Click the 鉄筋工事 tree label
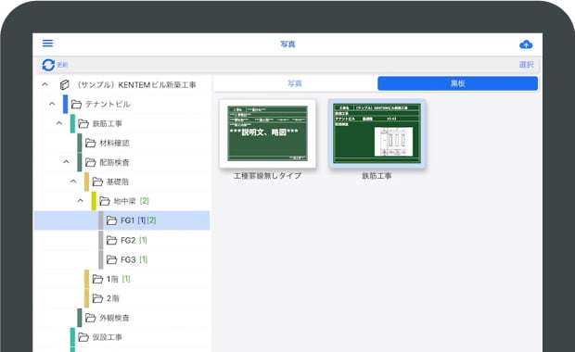Viewport: 575px width, 352px height. pos(107,124)
